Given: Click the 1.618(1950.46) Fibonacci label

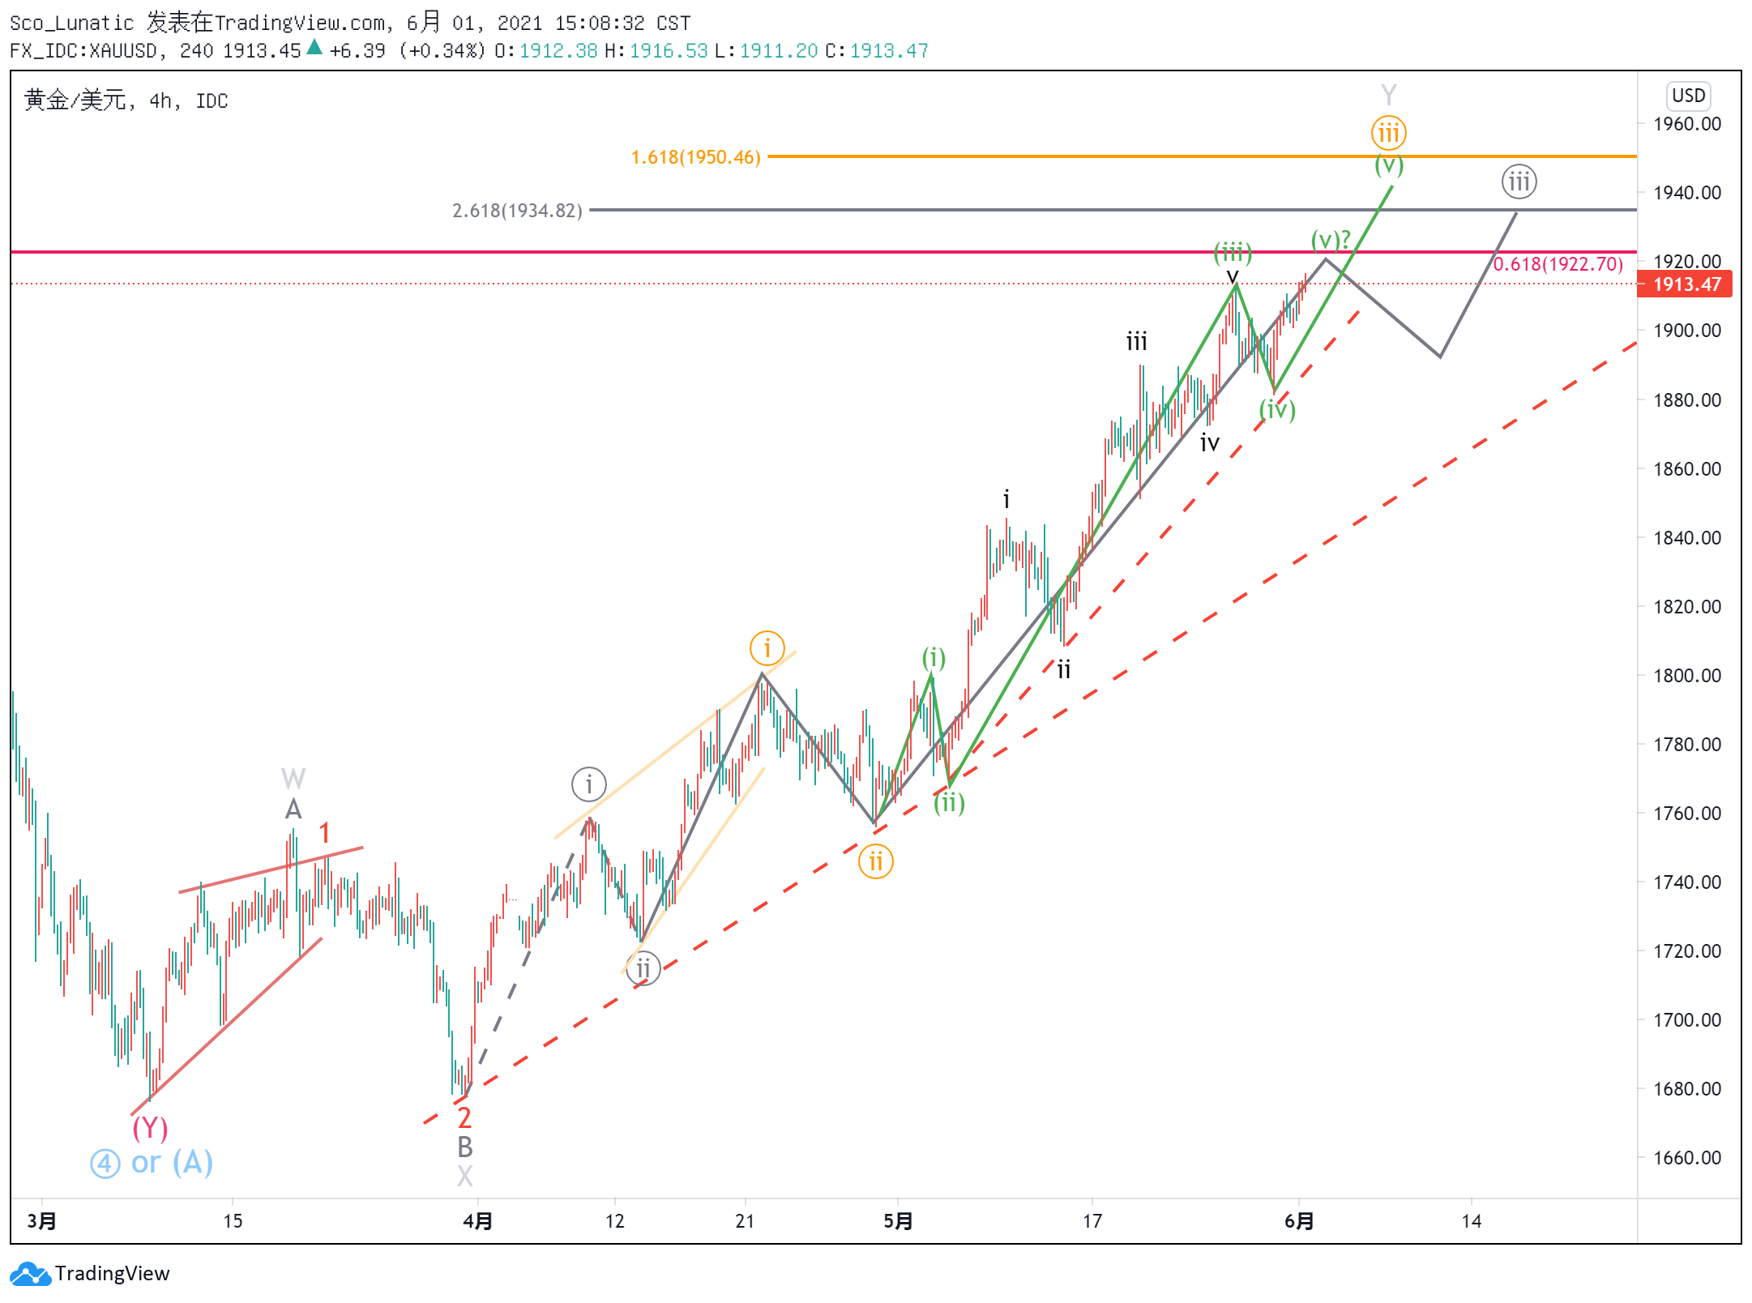Looking at the screenshot, I should point(696,157).
